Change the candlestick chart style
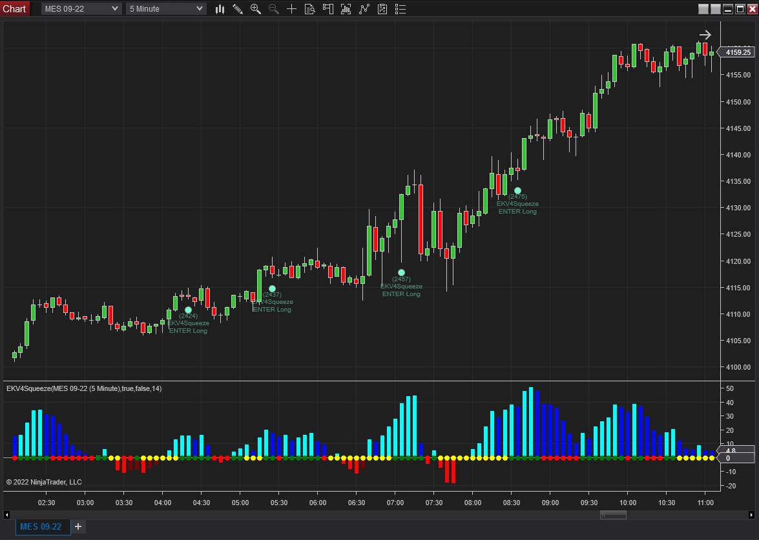 [220, 8]
